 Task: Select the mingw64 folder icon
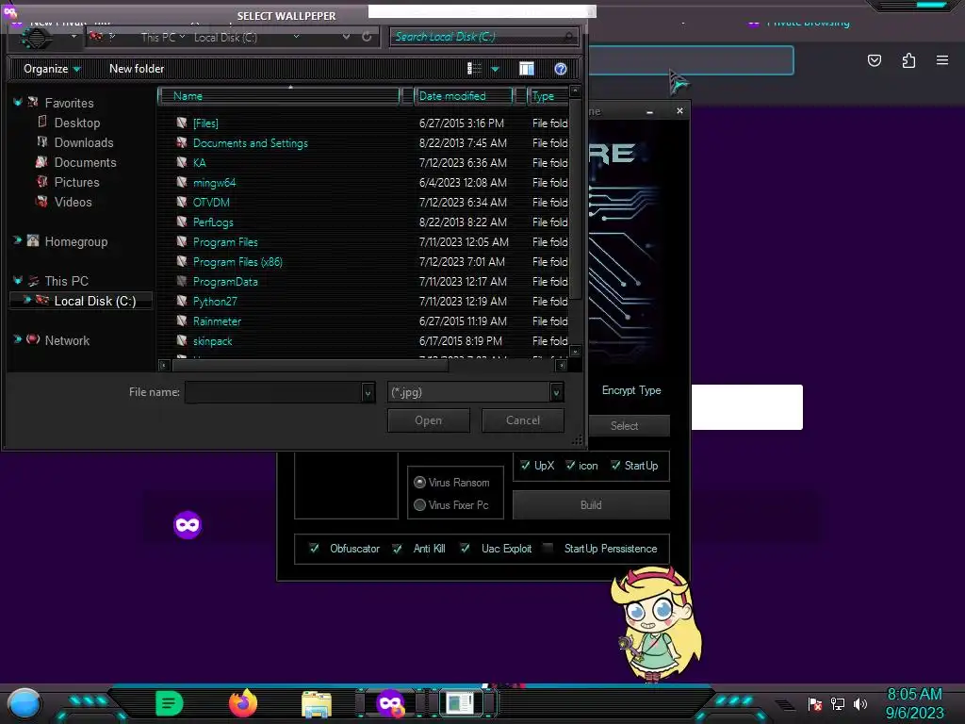182,182
